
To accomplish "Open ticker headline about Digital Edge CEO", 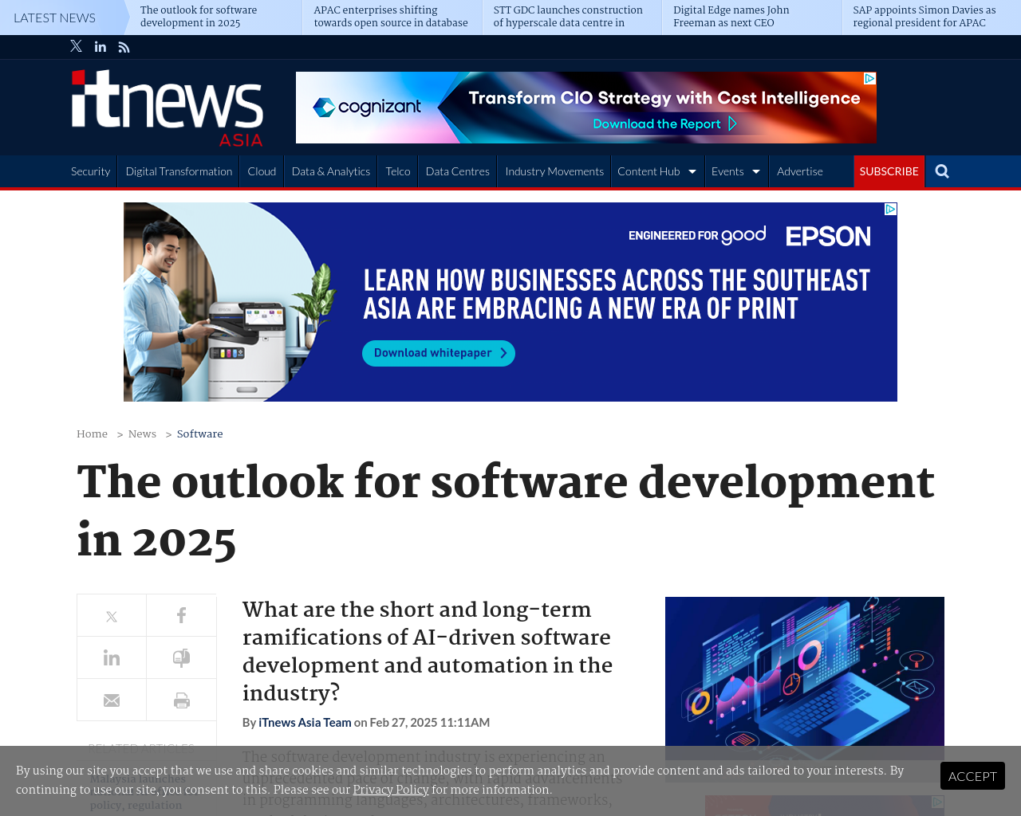I will pyautogui.click(x=731, y=17).
